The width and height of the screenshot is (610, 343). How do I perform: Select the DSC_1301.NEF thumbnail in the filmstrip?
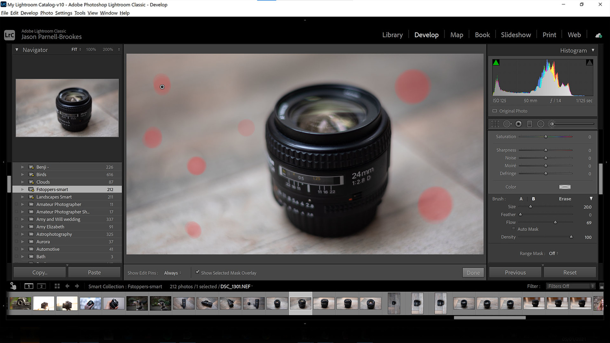click(x=301, y=303)
